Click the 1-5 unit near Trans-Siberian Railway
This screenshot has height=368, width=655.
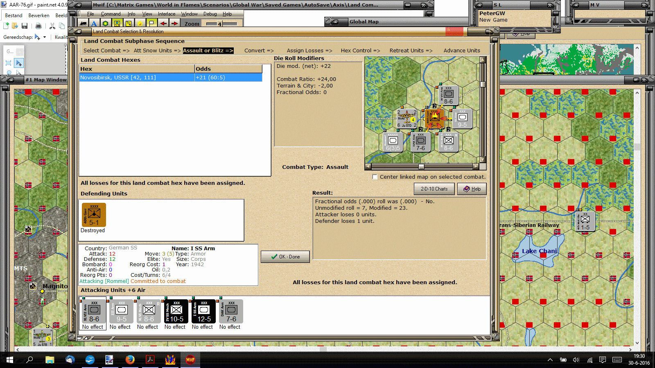[x=585, y=221]
